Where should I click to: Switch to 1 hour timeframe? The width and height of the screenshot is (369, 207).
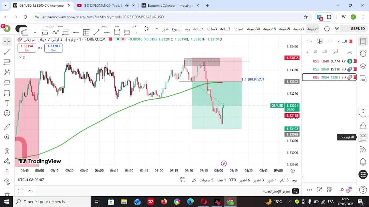[239, 29]
